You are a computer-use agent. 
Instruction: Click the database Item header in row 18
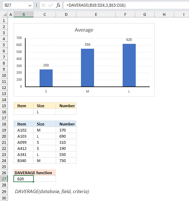(23, 124)
